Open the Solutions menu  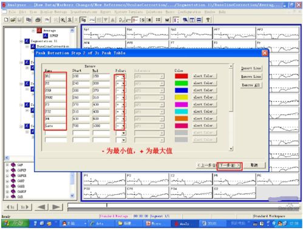[154, 12]
